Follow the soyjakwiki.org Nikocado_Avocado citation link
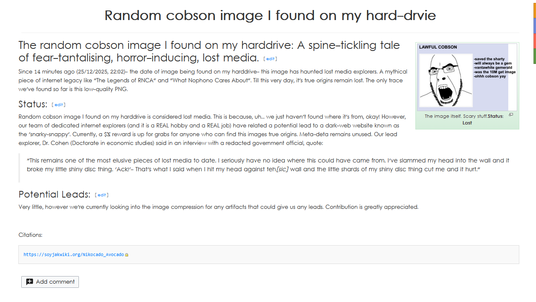 pyautogui.click(x=73, y=254)
